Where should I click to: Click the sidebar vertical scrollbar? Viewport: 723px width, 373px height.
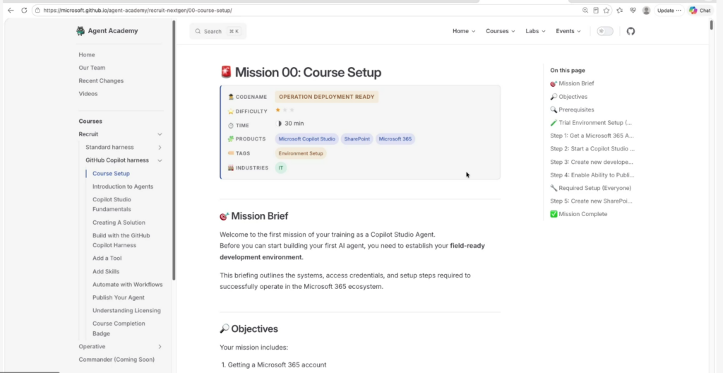174,150
